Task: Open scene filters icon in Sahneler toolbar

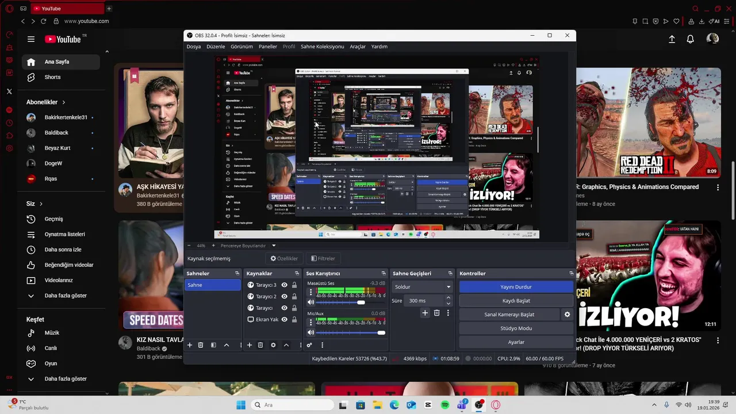Action: click(x=213, y=345)
